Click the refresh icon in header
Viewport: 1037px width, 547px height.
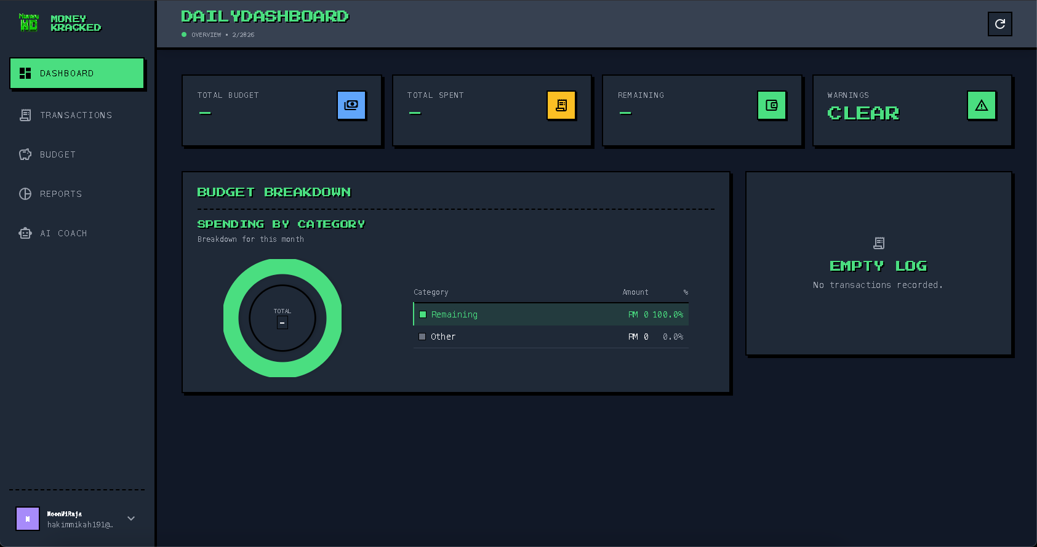[x=999, y=24]
